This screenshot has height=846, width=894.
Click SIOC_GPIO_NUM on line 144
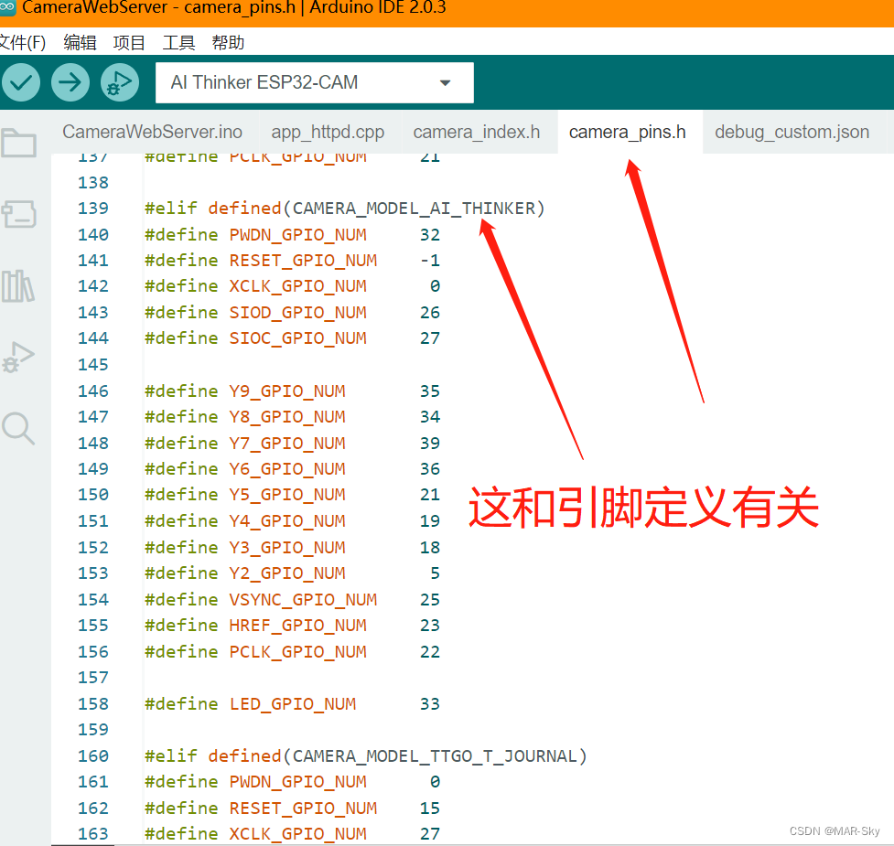coord(297,337)
